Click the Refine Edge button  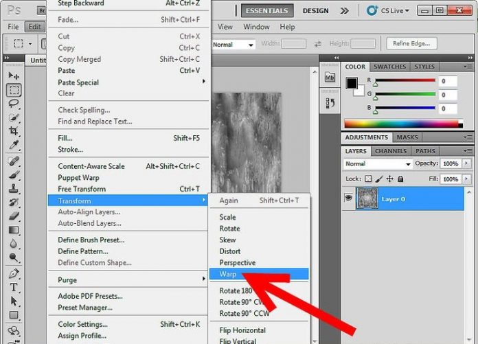[411, 44]
